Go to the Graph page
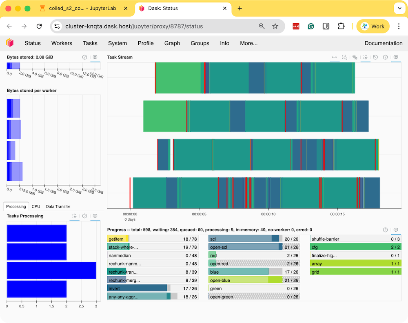This screenshot has width=408, height=323. point(172,43)
